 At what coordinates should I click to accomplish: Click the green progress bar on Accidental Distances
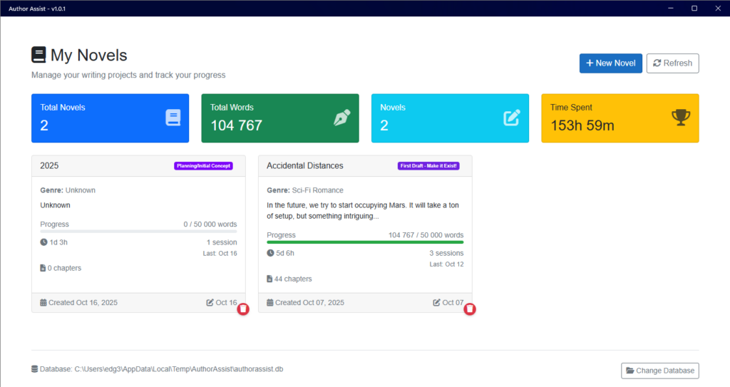pos(365,242)
